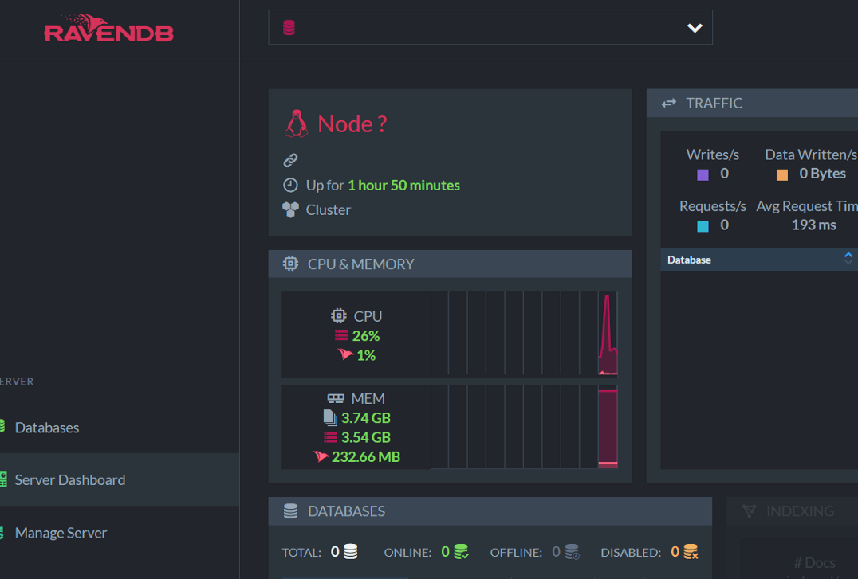Sort traffic table by Database column
Viewport: 858px width, 579px height.
pyautogui.click(x=689, y=260)
